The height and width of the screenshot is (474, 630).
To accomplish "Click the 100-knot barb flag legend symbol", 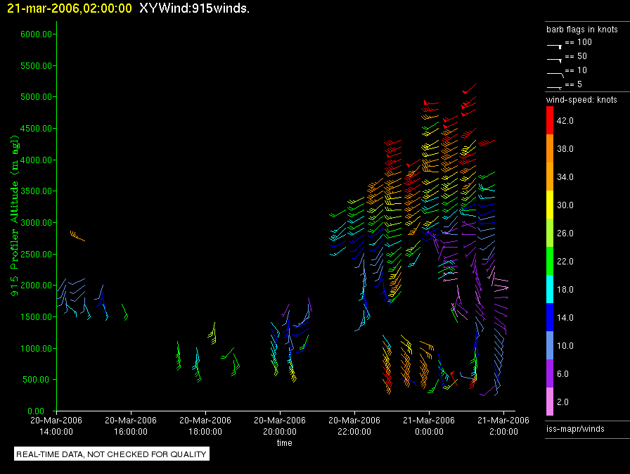I will click(554, 44).
